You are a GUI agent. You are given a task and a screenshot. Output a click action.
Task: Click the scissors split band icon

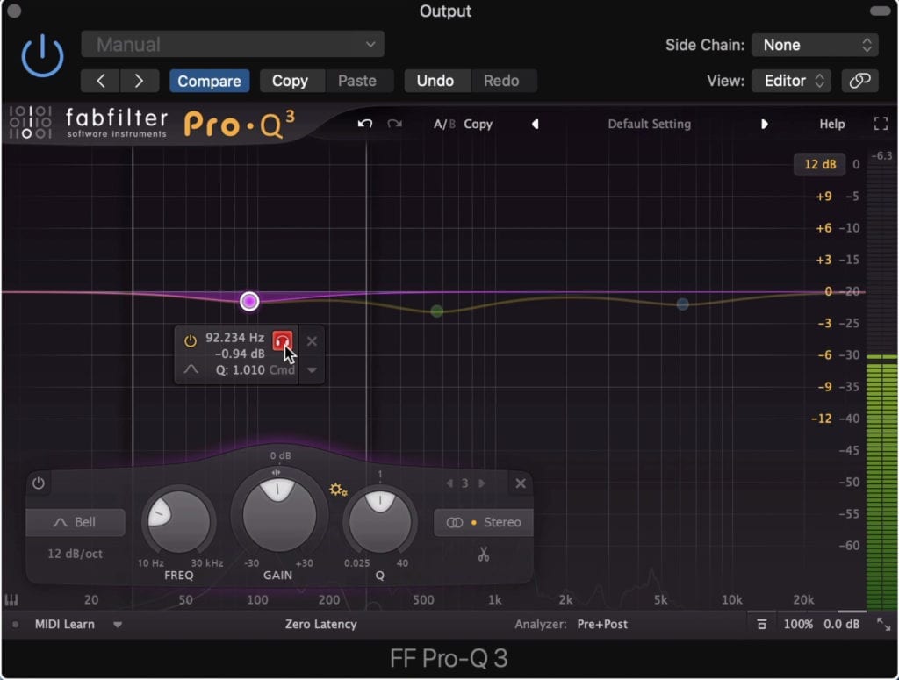(x=484, y=554)
